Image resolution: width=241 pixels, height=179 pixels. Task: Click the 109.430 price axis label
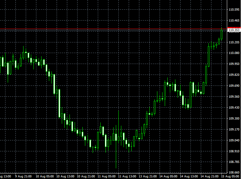click(x=234, y=107)
